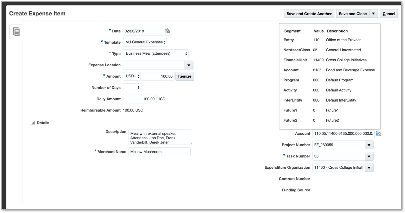Change the USD currency selector
Screen dimensions: 405x213
[x=132, y=76]
